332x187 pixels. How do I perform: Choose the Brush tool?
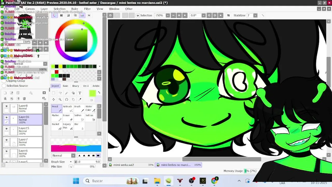pos(79,108)
